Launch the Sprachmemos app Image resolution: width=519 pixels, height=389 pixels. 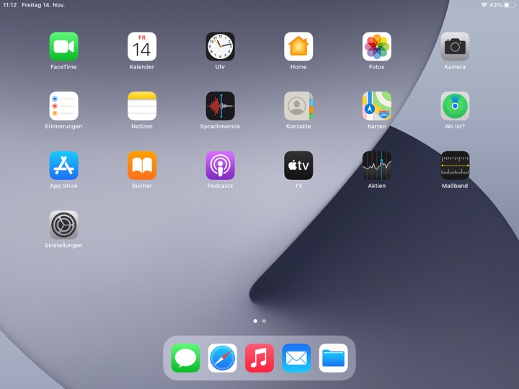(220, 106)
